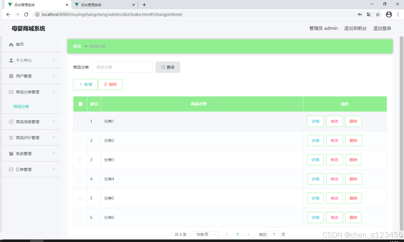Open the saved password key icon
This screenshot has height=242, width=404.
coord(360,14)
